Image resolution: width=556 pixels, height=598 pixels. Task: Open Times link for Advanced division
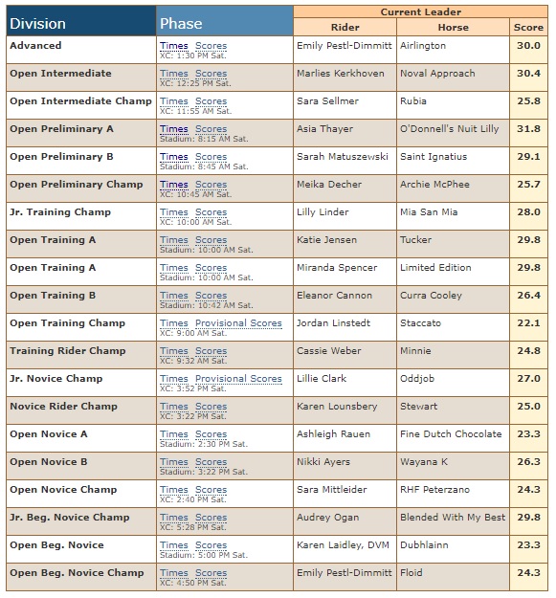tap(174, 46)
